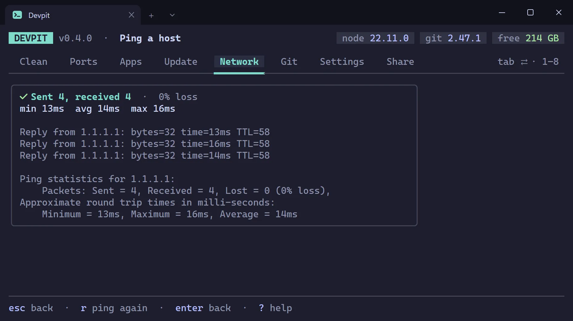Screen dimensions: 573x321
Task: Click the 'Minimum = 13ms' line
Action: [x=169, y=214]
